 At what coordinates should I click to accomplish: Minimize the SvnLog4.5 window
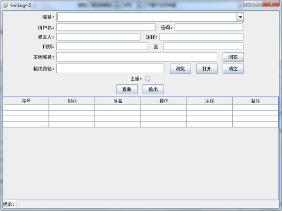point(249,4)
